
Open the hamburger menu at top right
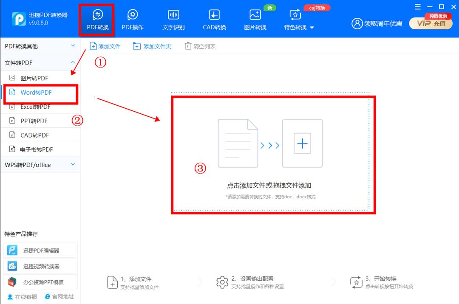pyautogui.click(x=418, y=6)
